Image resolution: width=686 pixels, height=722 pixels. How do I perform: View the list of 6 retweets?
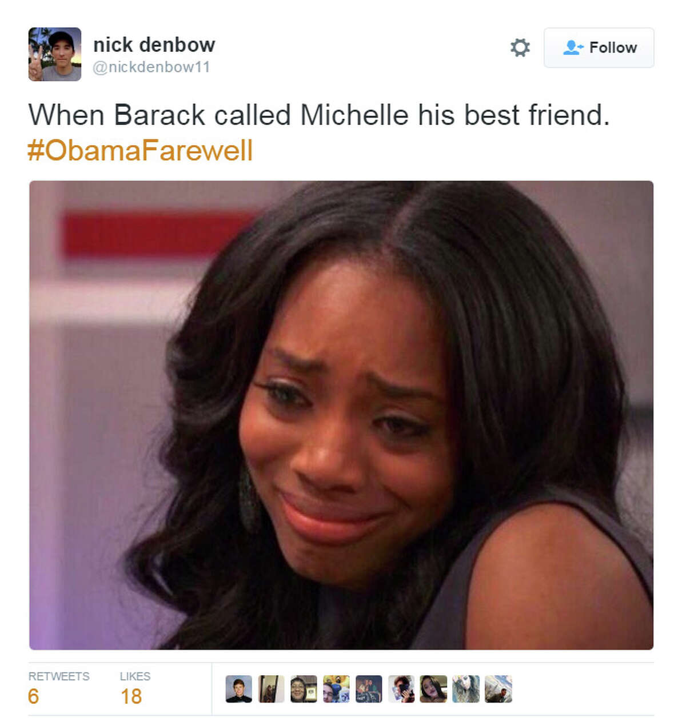(x=59, y=688)
